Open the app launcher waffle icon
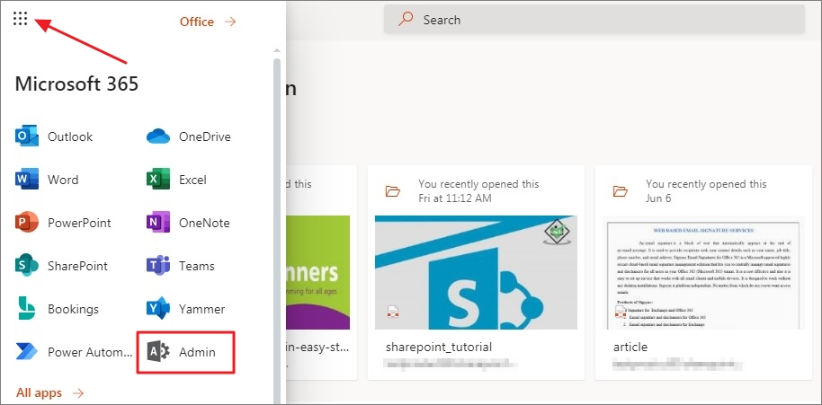The width and height of the screenshot is (822, 405). 20,19
